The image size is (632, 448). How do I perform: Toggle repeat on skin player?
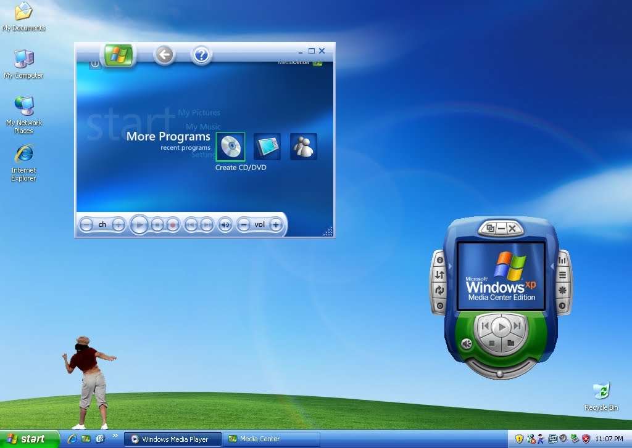coord(439,290)
